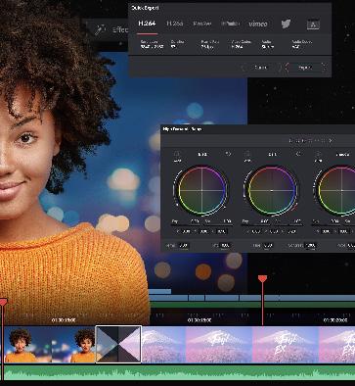This screenshot has height=386, width=355.
Task: Click the Export button in Quick Export
Action: (x=305, y=68)
